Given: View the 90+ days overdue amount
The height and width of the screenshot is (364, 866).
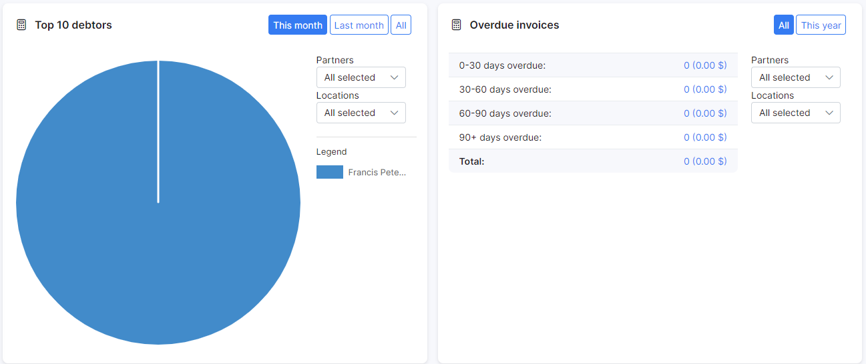Looking at the screenshot, I should pyautogui.click(x=705, y=137).
